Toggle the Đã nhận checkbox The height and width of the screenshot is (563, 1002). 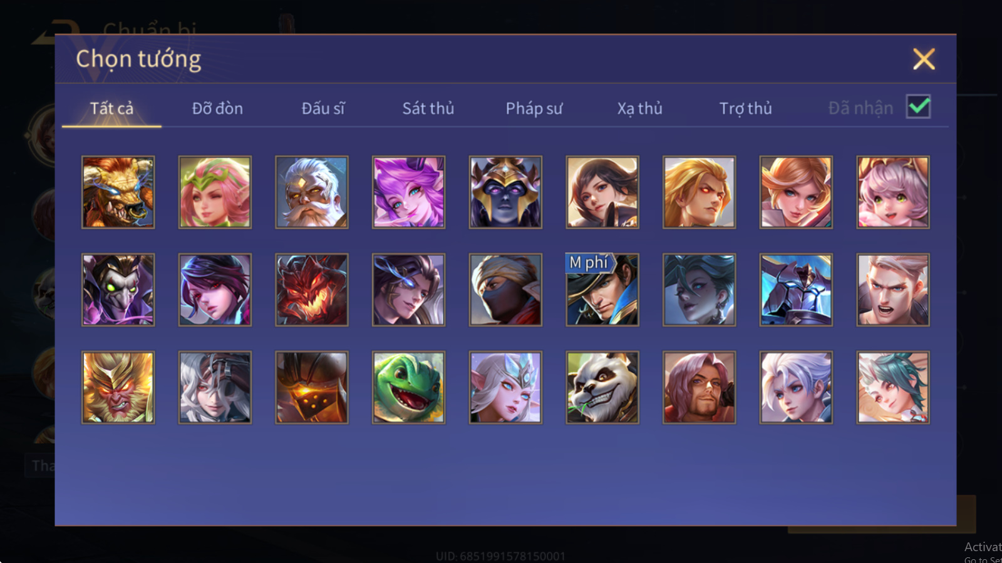tap(919, 107)
